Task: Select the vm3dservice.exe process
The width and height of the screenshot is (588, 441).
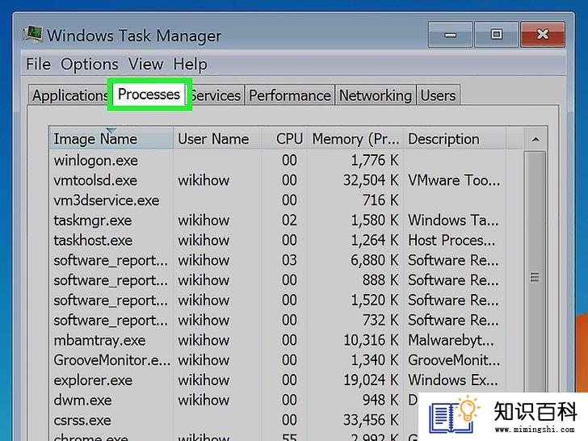Action: click(287, 200)
